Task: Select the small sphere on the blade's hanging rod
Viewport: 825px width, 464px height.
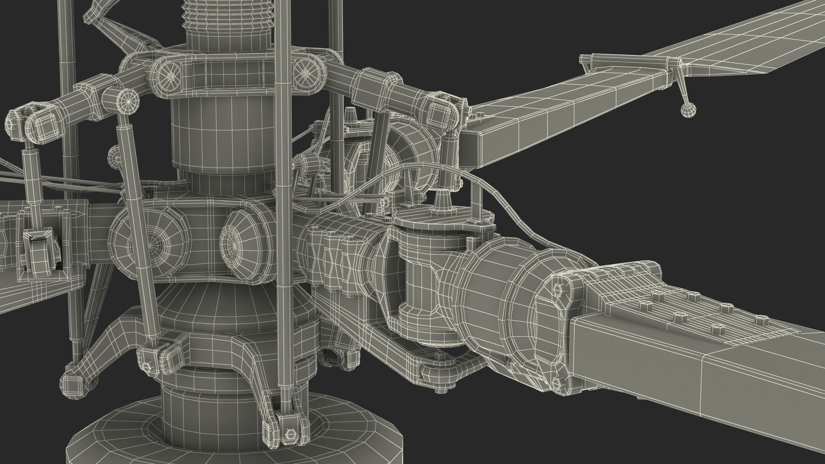Action: pos(687,110)
